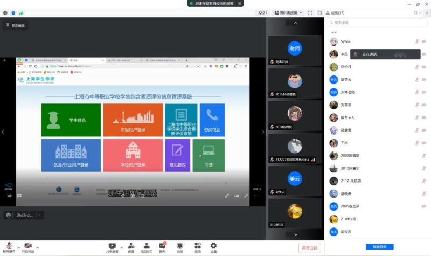Screen dimensions: 431x256
Task: Open audio options arrow beside microphone
Action: click(x=18, y=248)
